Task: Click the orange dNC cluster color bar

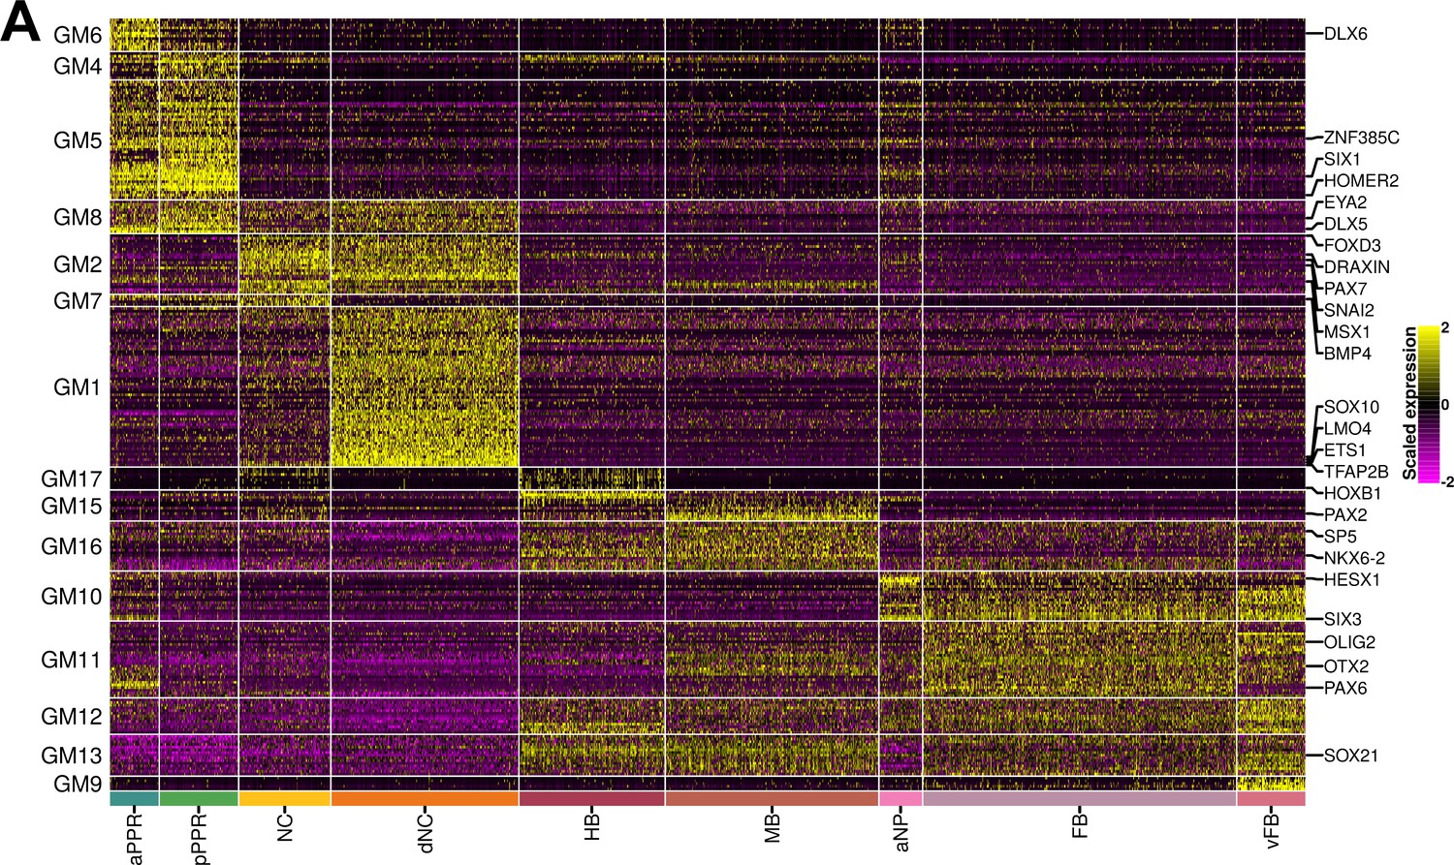Action: [x=425, y=799]
